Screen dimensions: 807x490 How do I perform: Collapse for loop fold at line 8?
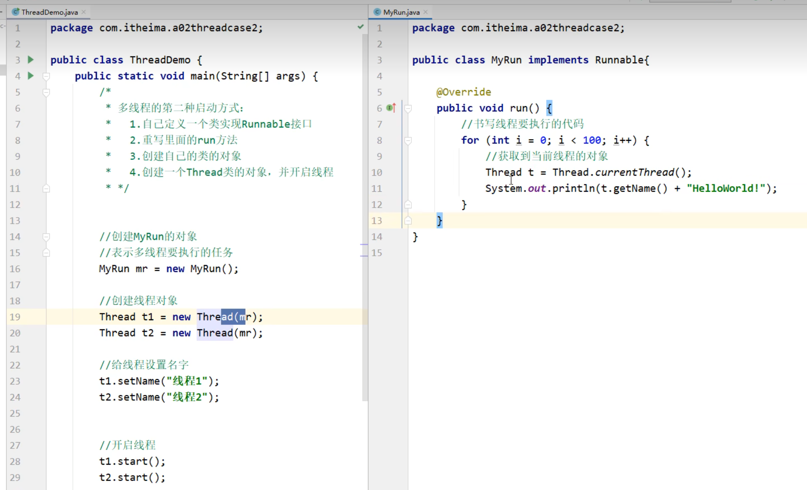pos(408,141)
